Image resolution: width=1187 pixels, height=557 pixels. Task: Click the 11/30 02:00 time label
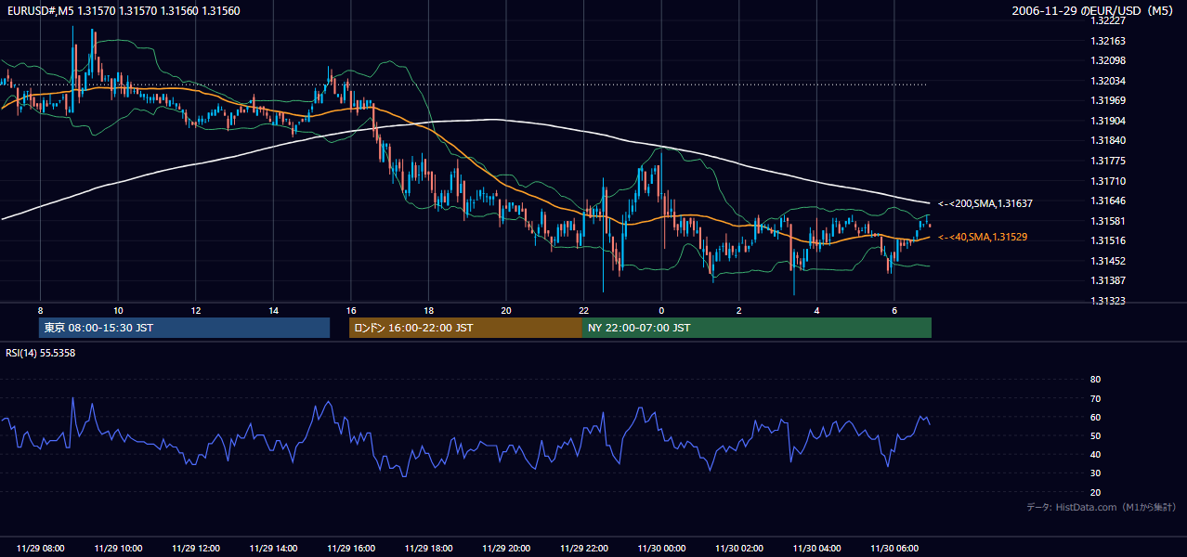click(x=738, y=549)
